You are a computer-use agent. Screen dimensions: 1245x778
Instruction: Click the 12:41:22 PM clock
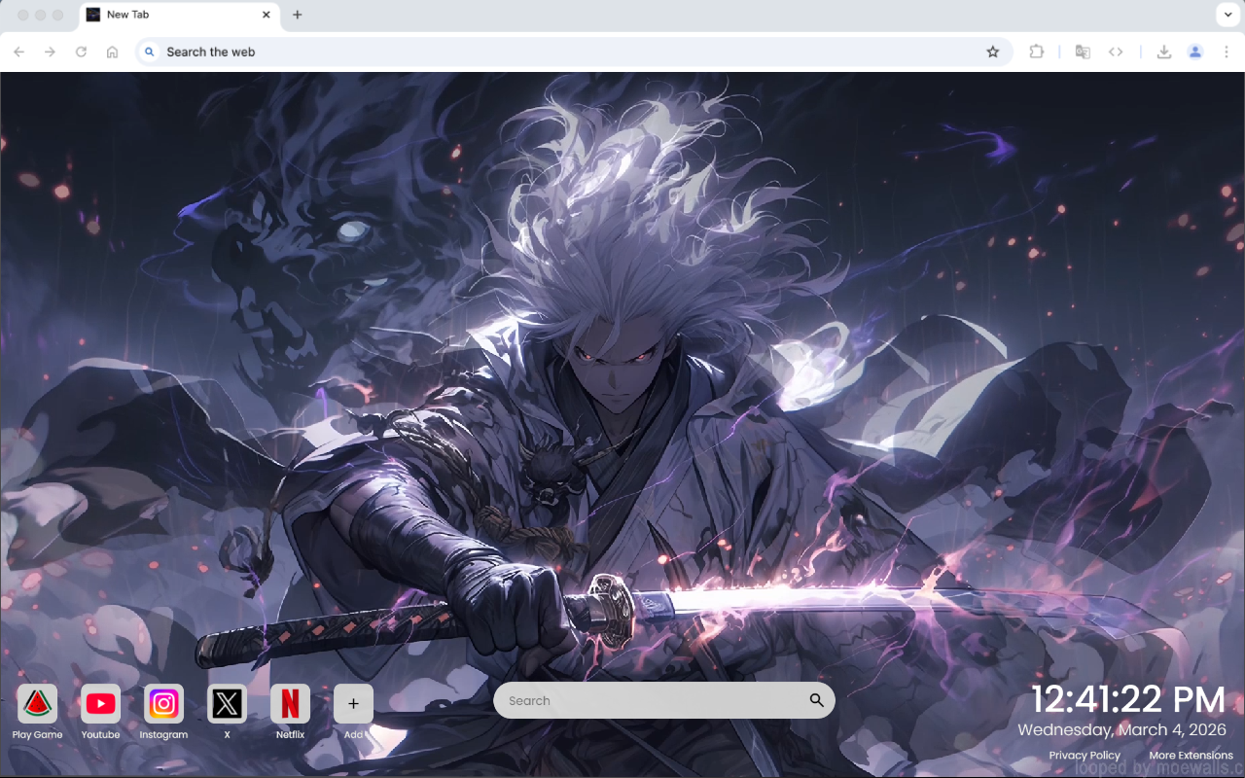[x=1127, y=700]
